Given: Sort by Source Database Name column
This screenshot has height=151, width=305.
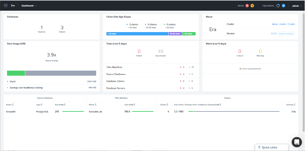Looking at the screenshot, I should [x=10, y=105].
